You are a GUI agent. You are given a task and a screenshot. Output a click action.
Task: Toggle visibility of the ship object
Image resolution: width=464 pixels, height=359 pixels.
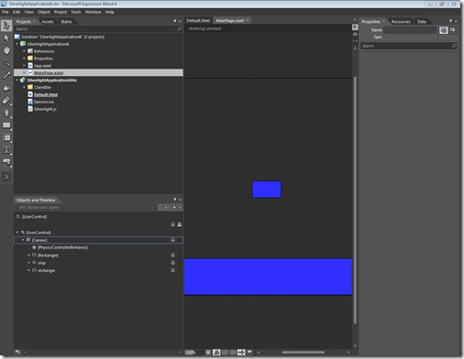click(x=172, y=263)
